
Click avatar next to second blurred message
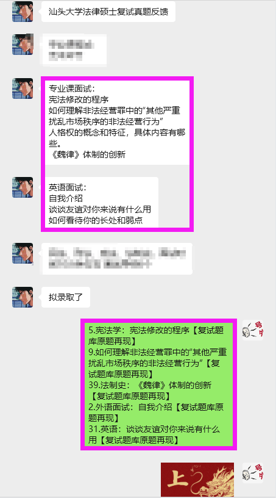pos(23,253)
